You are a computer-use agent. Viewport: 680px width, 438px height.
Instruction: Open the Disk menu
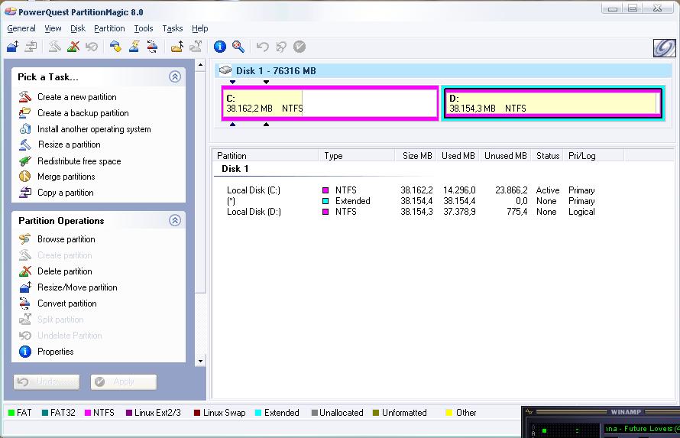tap(78, 28)
